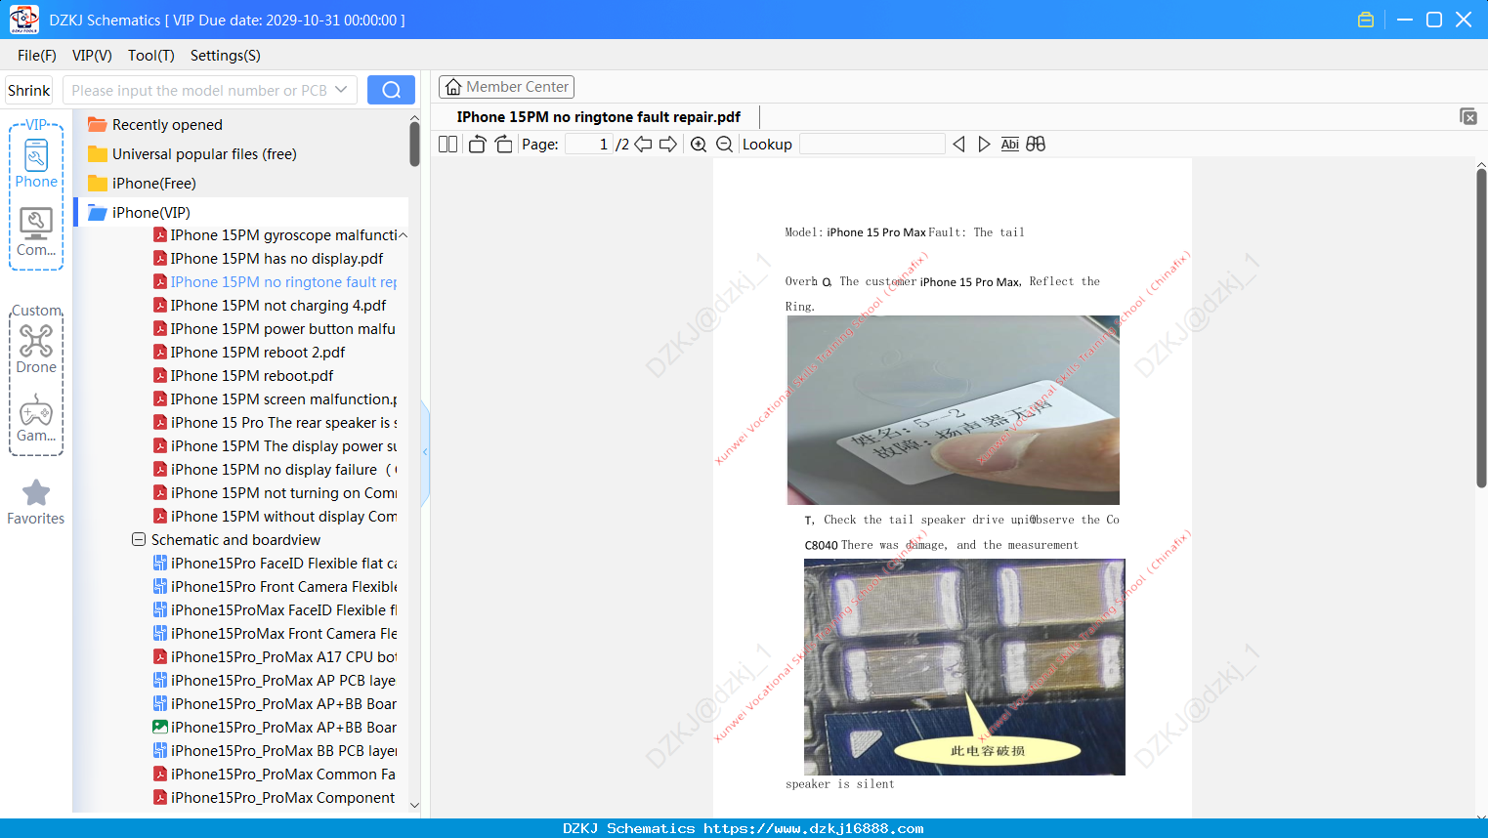Jump to previous lookup result

click(958, 145)
